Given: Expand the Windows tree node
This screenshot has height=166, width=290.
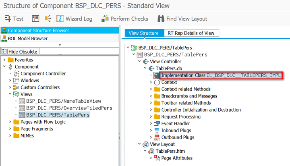Looking at the screenshot, I should click(10, 80).
